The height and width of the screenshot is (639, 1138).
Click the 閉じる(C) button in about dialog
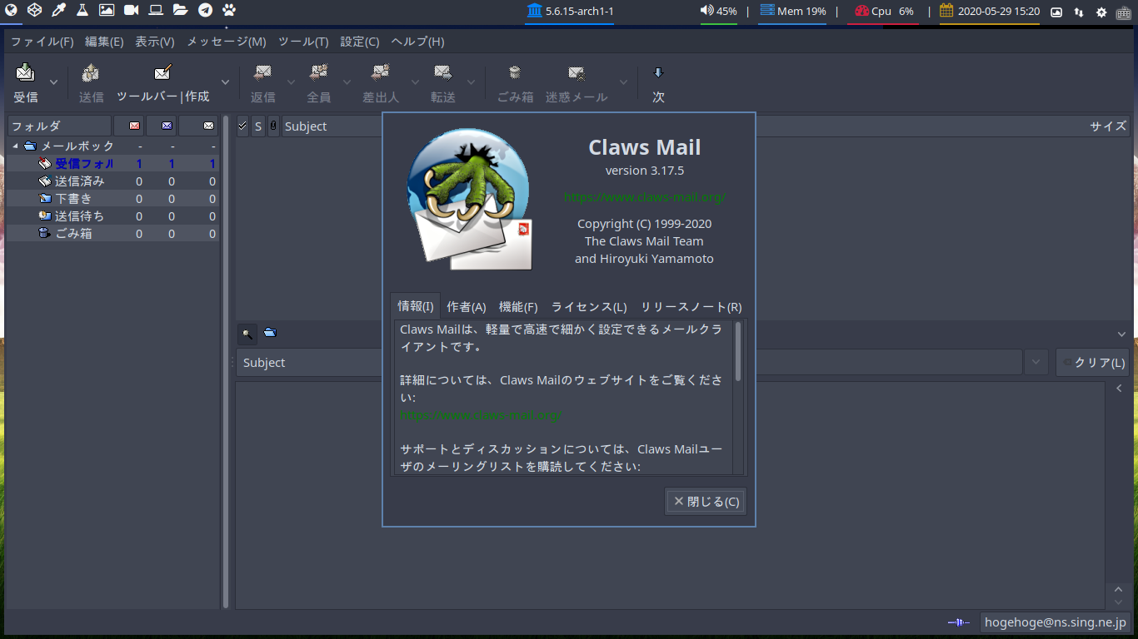tap(706, 502)
